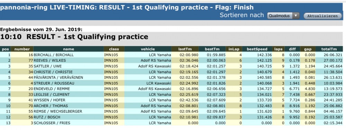Click the dropdown arrow next to Qualimodus
This screenshot has width=346, height=130.
[296, 16]
